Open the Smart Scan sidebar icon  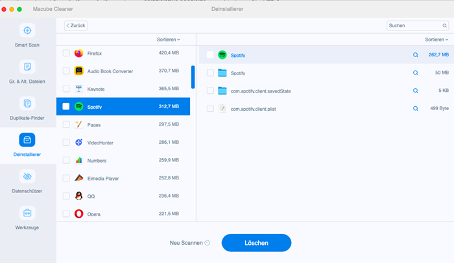[27, 30]
